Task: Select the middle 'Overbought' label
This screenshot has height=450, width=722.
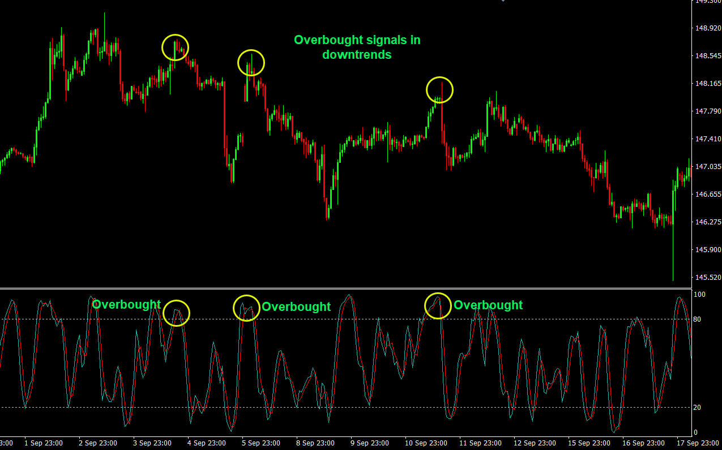Action: coord(296,307)
